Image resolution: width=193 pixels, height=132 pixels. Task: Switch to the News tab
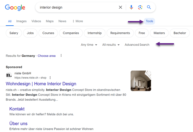(x=62, y=21)
